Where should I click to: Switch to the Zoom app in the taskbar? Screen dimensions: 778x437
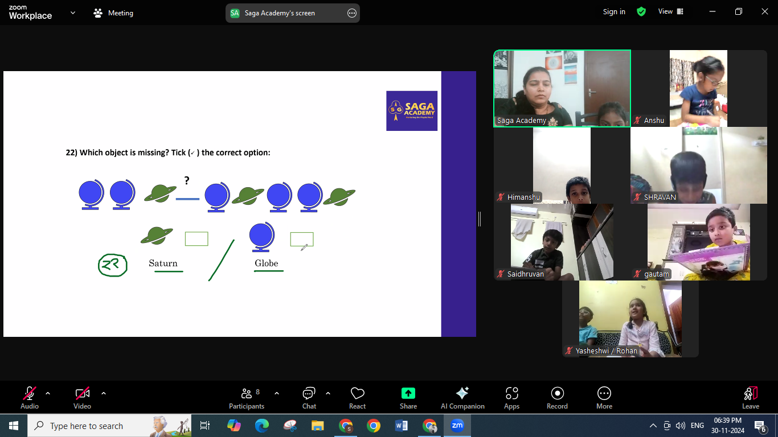point(457,426)
